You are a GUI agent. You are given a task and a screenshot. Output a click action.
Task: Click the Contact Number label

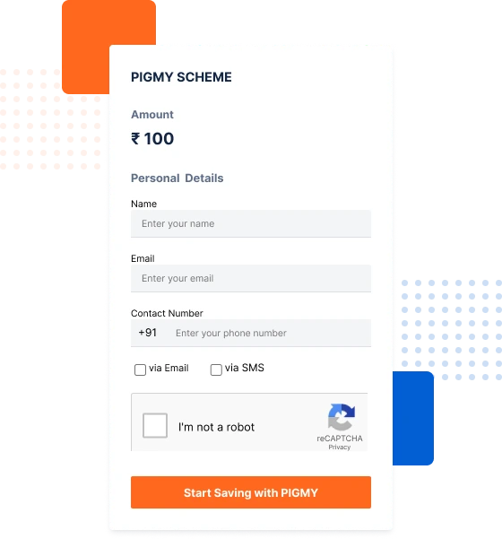click(167, 313)
